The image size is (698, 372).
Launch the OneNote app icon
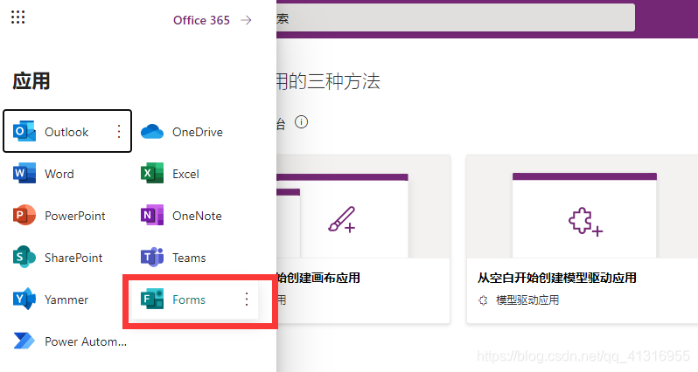[152, 216]
